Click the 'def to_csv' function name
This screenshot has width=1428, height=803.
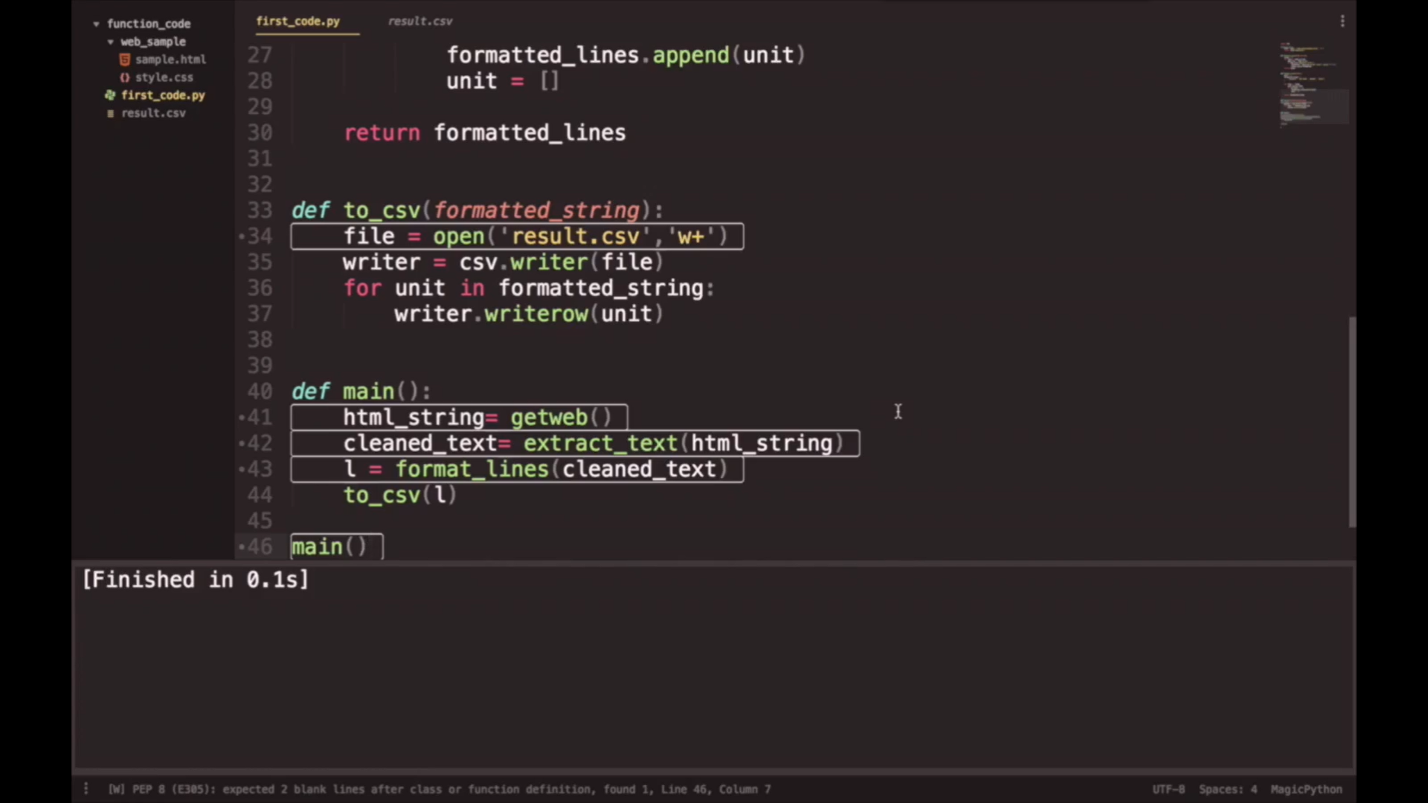tap(382, 210)
